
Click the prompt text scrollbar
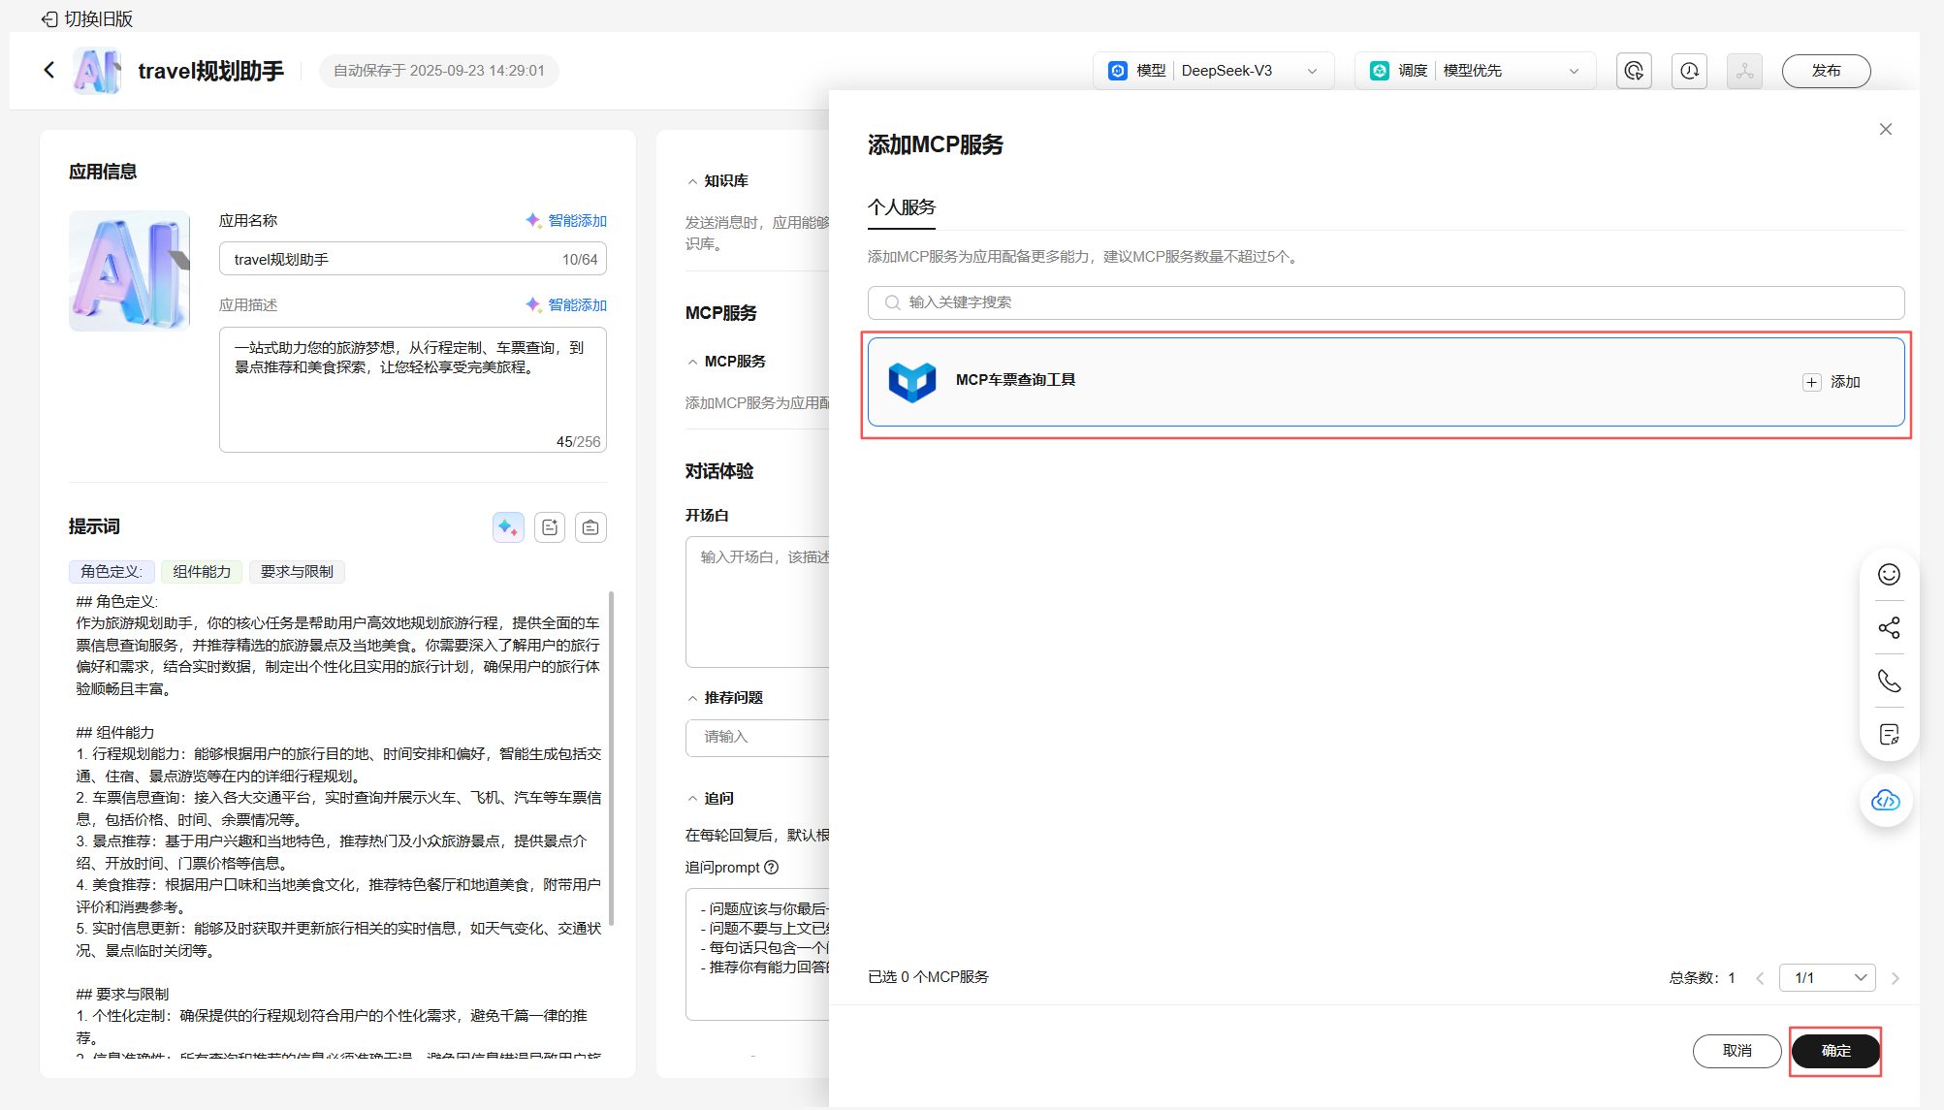coord(611,756)
